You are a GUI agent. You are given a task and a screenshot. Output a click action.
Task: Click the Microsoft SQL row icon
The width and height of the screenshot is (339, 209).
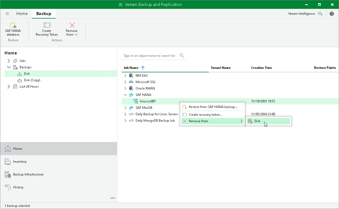131,82
